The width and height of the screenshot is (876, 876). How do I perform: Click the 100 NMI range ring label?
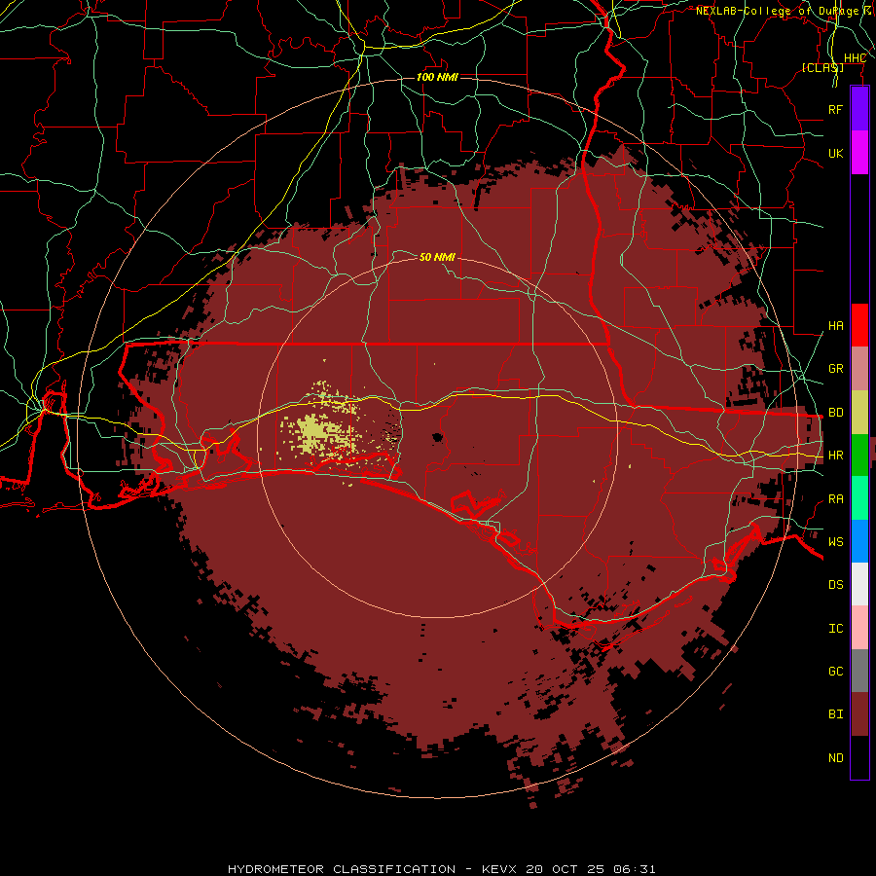[x=437, y=77]
